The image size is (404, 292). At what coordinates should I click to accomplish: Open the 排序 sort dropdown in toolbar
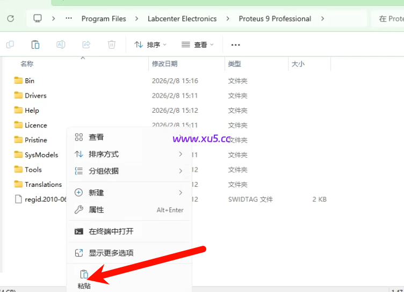coord(150,45)
